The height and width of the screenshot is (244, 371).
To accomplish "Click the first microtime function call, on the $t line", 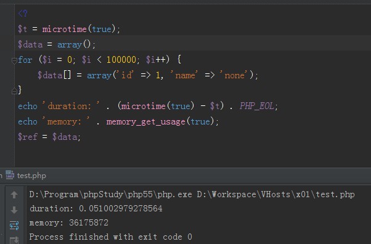I will [x=64, y=29].
